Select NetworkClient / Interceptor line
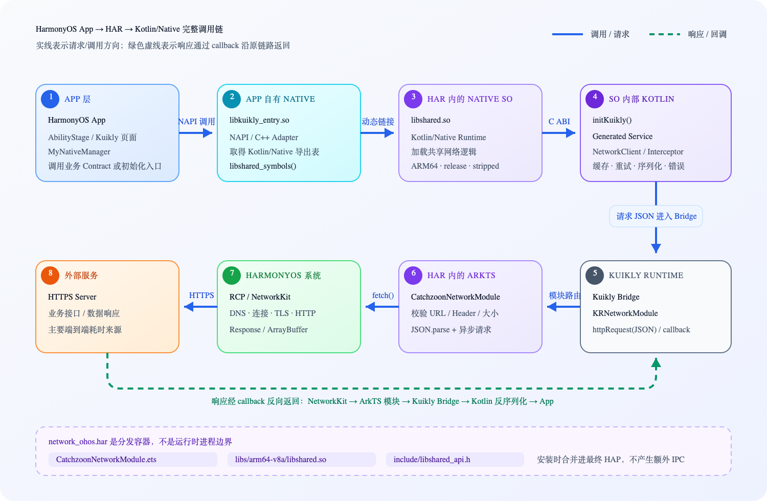This screenshot has height=501, width=767. (638, 152)
